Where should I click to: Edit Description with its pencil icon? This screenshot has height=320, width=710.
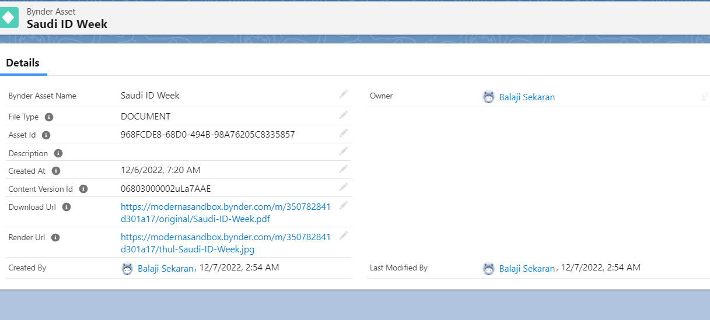[344, 151]
